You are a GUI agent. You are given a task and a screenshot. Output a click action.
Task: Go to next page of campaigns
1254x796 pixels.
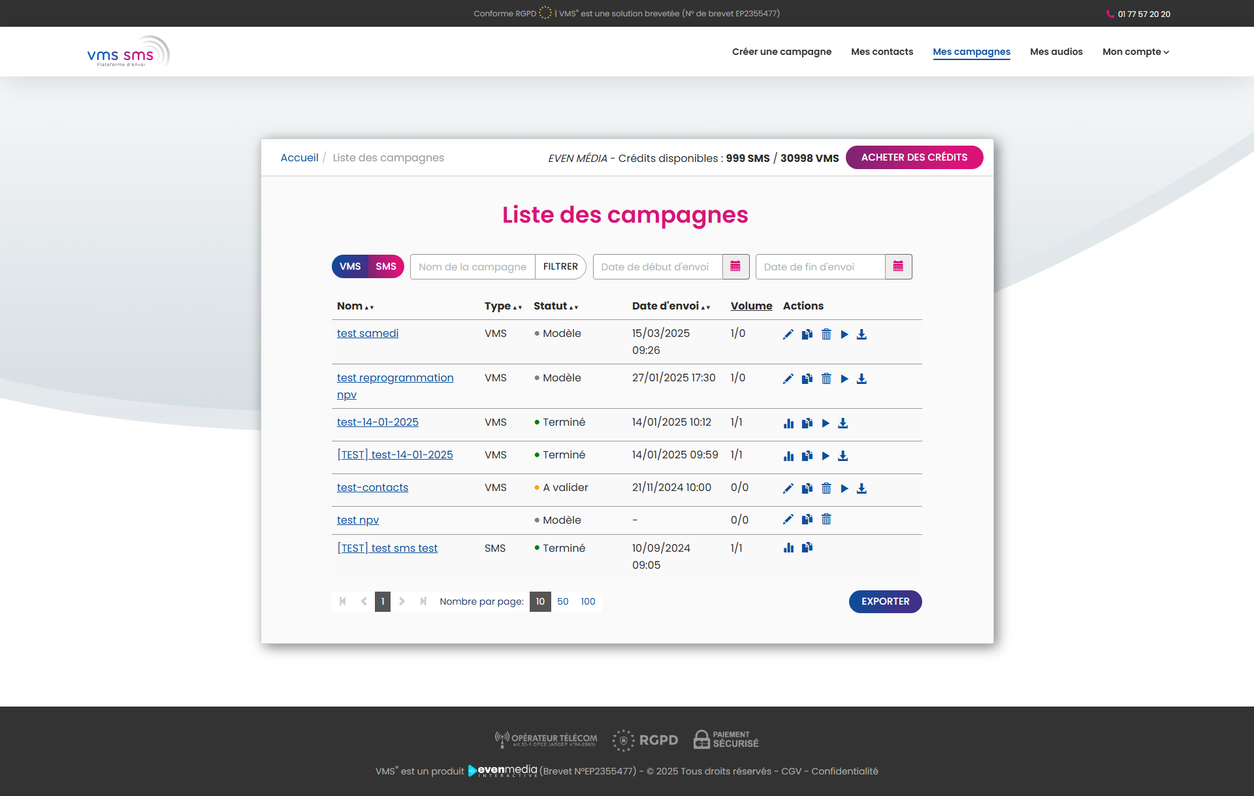[x=402, y=601]
